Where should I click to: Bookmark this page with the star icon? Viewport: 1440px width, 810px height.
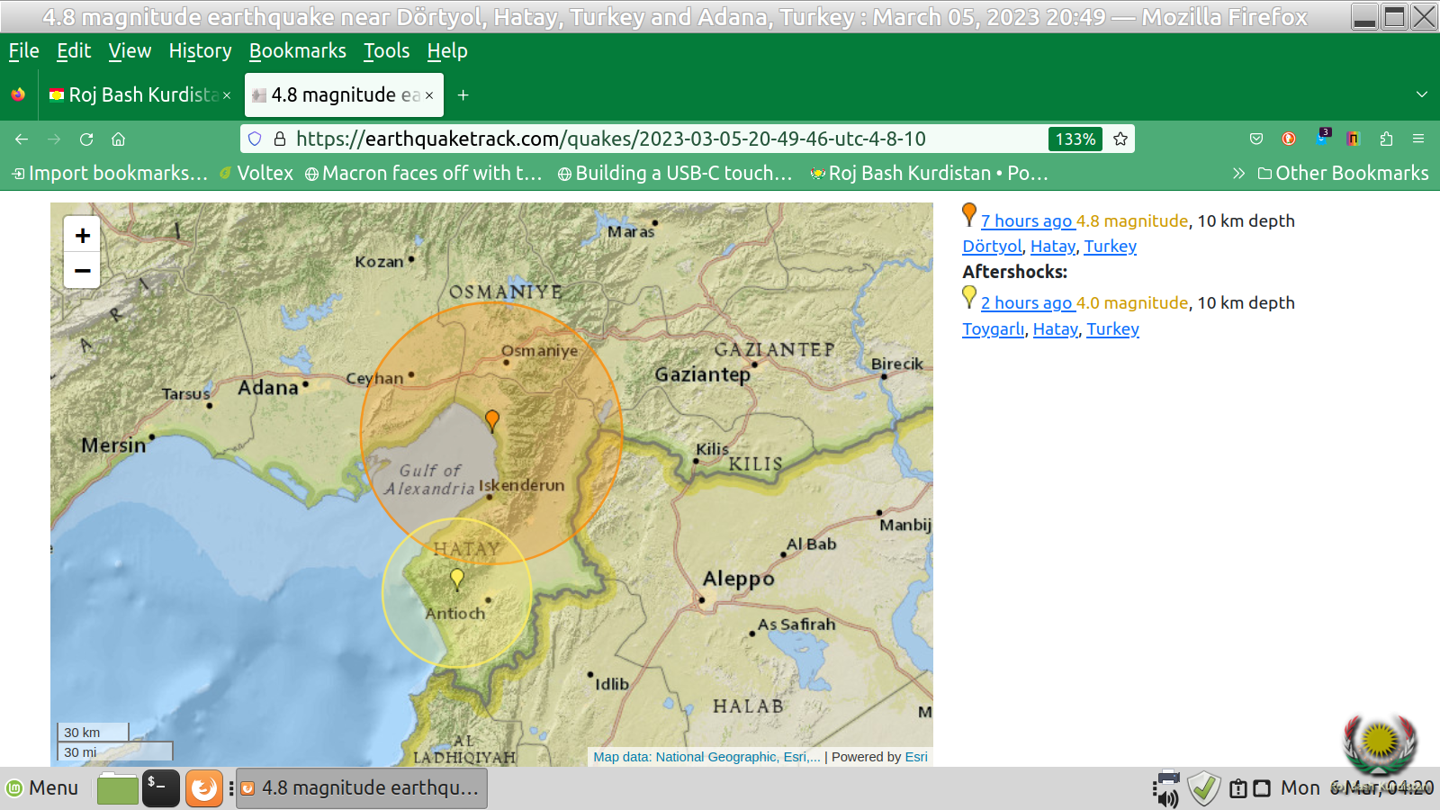1120,139
